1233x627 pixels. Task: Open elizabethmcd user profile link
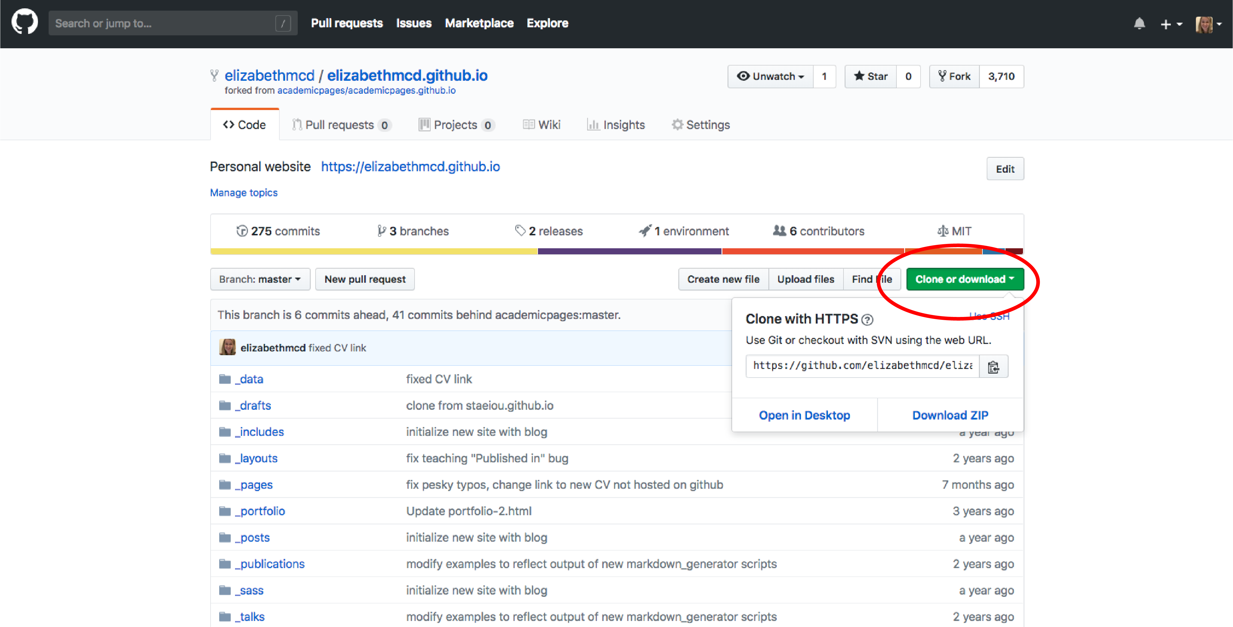pyautogui.click(x=270, y=75)
